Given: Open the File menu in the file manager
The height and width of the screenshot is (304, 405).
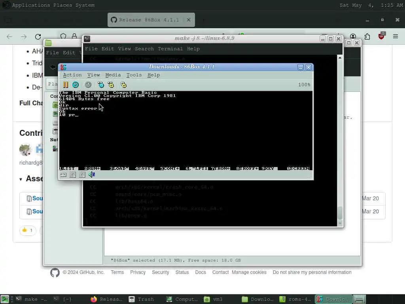Looking at the screenshot, I should (x=53, y=53).
